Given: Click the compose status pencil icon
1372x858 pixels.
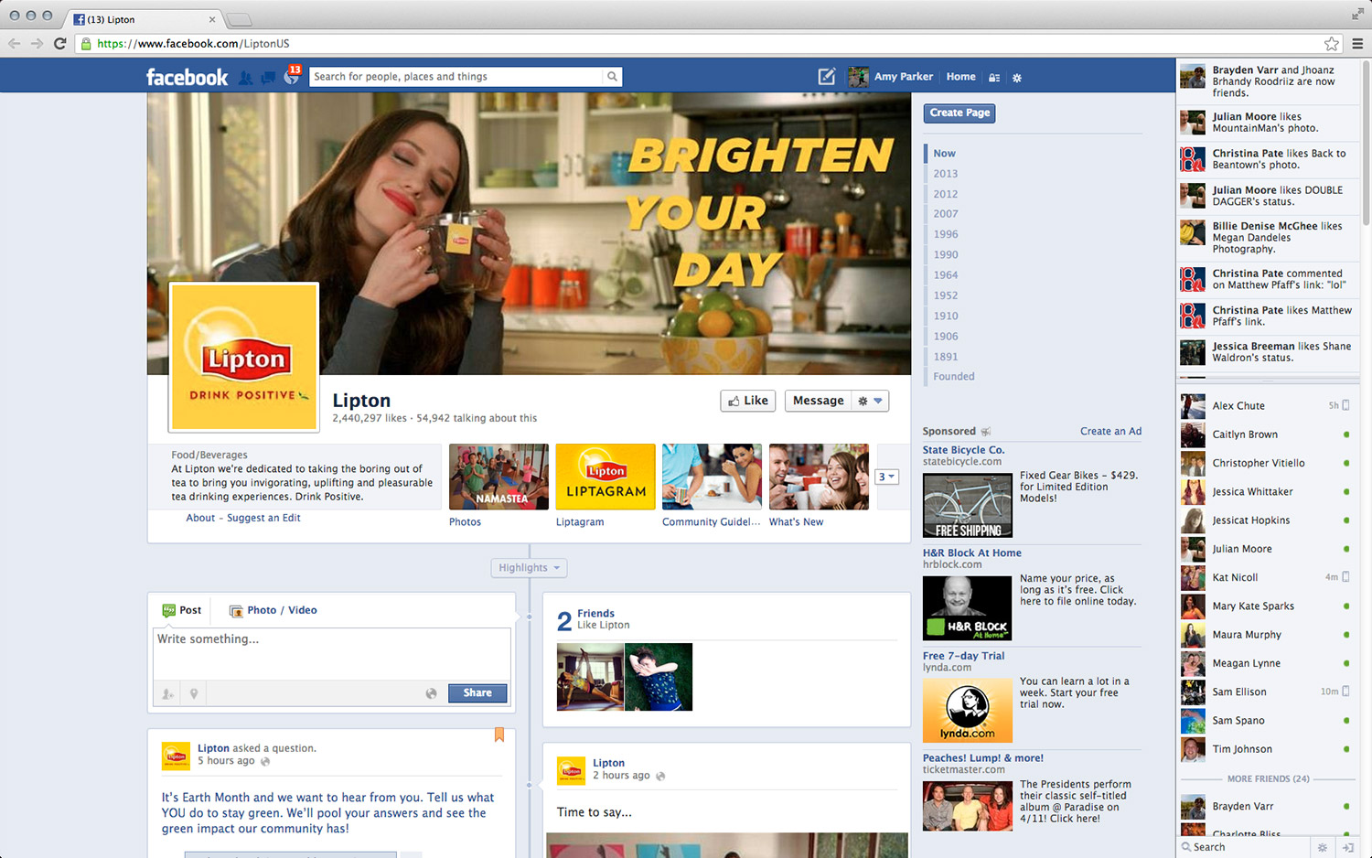Looking at the screenshot, I should point(826,77).
